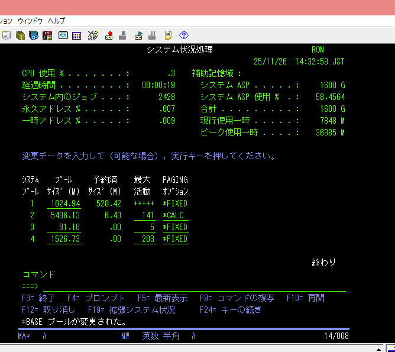The width and height of the screenshot is (395, 352).
Task: Open the color grid palette icon
Action: click(x=77, y=35)
